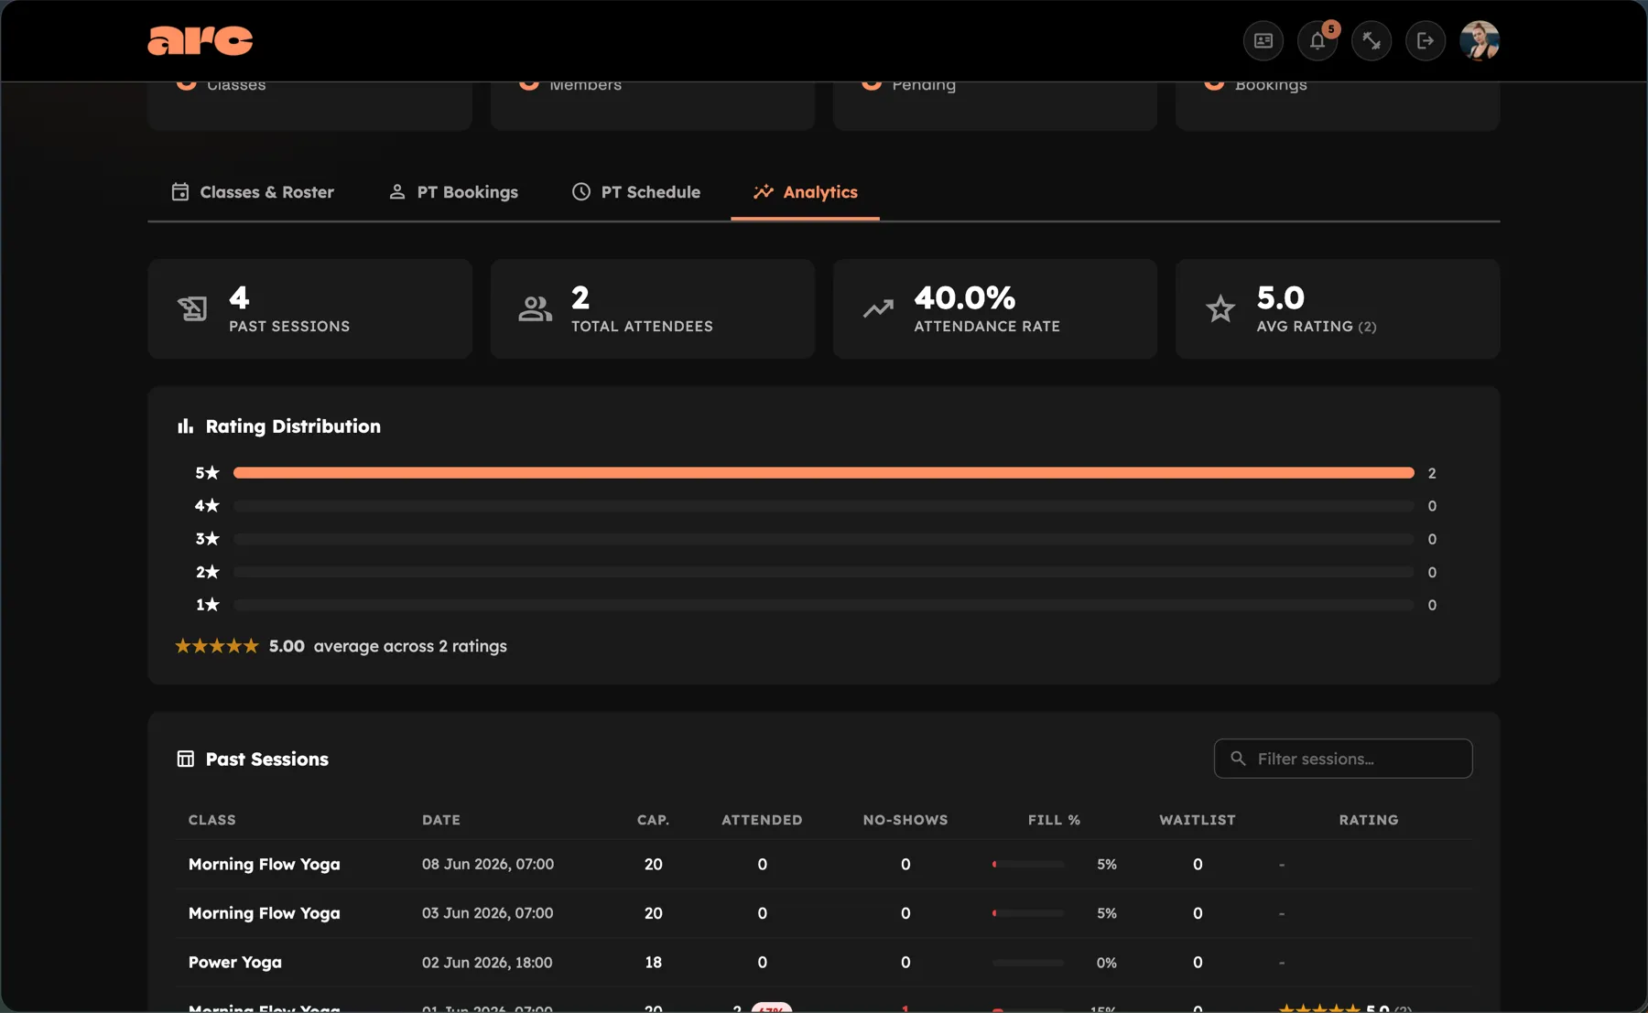Click the Total Attendees people icon
This screenshot has width=1648, height=1013.
click(x=535, y=308)
